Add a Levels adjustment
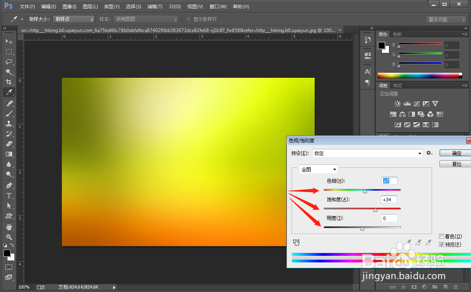This screenshot has height=292, width=471. pos(407,104)
